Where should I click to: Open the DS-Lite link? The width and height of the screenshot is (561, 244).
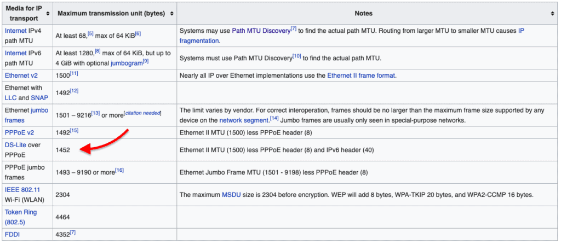15,145
